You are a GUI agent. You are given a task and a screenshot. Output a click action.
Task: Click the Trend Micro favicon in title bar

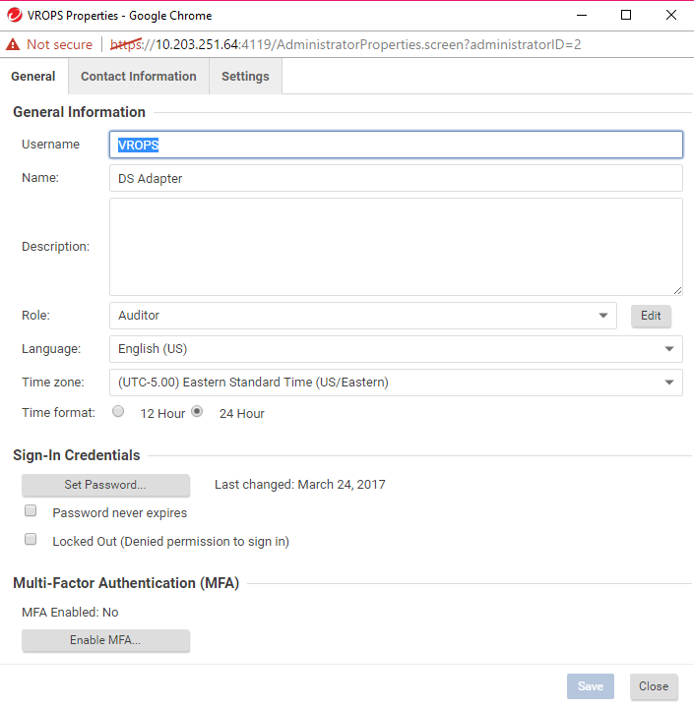(x=14, y=16)
